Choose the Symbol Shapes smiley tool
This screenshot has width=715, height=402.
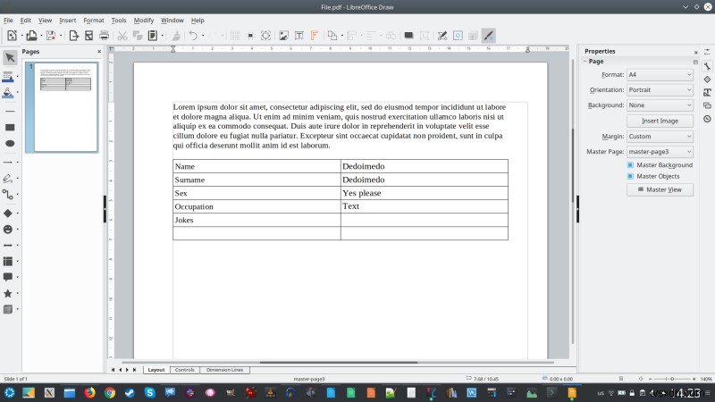(x=8, y=230)
